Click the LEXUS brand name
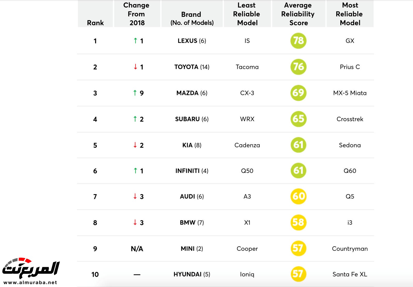413x287 pixels. pyautogui.click(x=187, y=41)
